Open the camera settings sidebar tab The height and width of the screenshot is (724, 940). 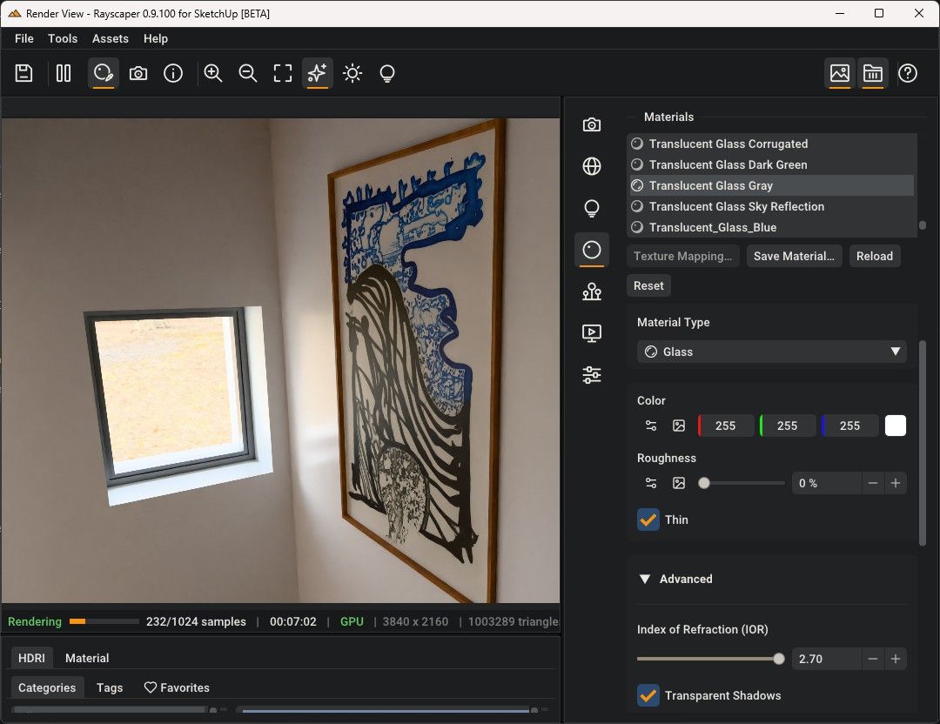[592, 124]
